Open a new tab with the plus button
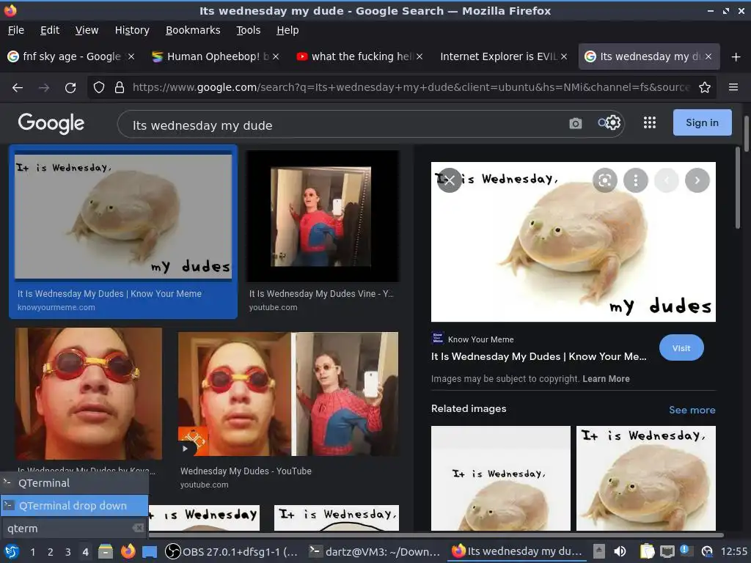The height and width of the screenshot is (563, 751). click(736, 57)
